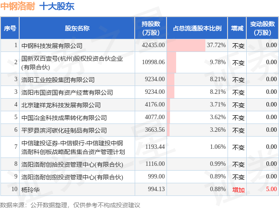The image size is (279, 209).
Task: Click shareholder 杨玲华
Action: [31, 190]
